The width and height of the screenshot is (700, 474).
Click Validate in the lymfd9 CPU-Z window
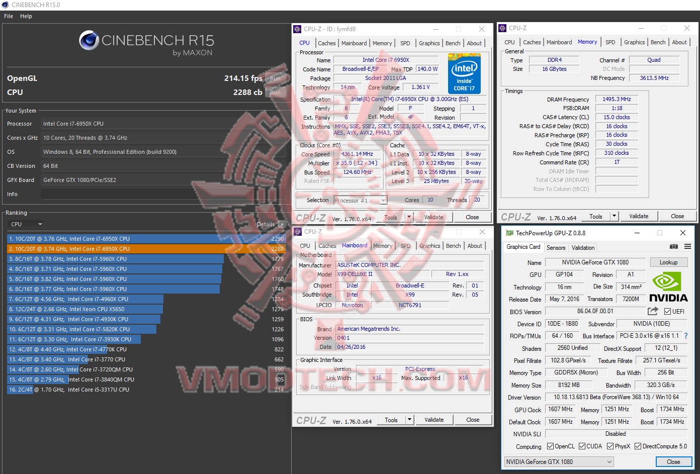[x=434, y=217]
